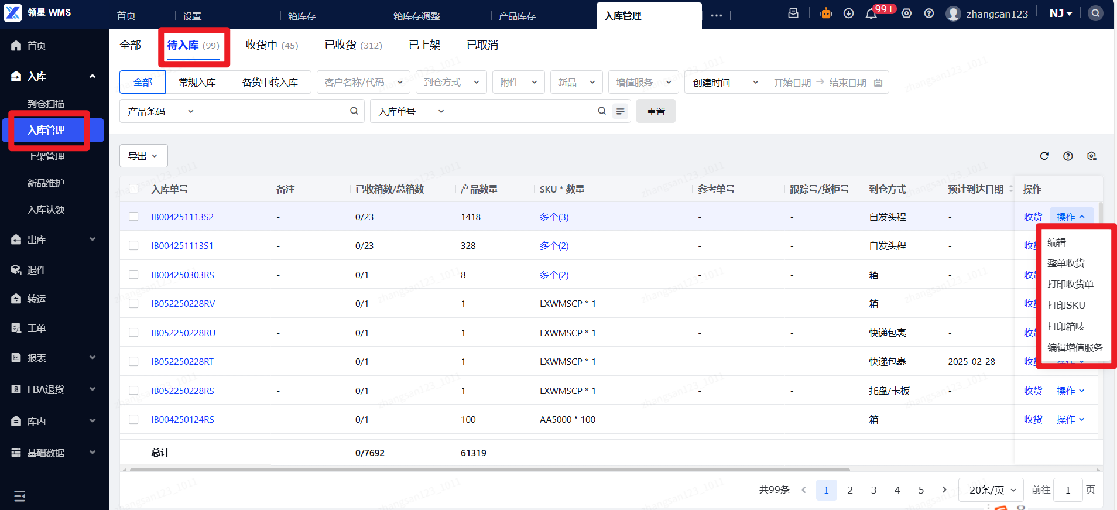Screen dimensions: 1117x510
Task: Open the download center icon in header
Action: tap(848, 13)
